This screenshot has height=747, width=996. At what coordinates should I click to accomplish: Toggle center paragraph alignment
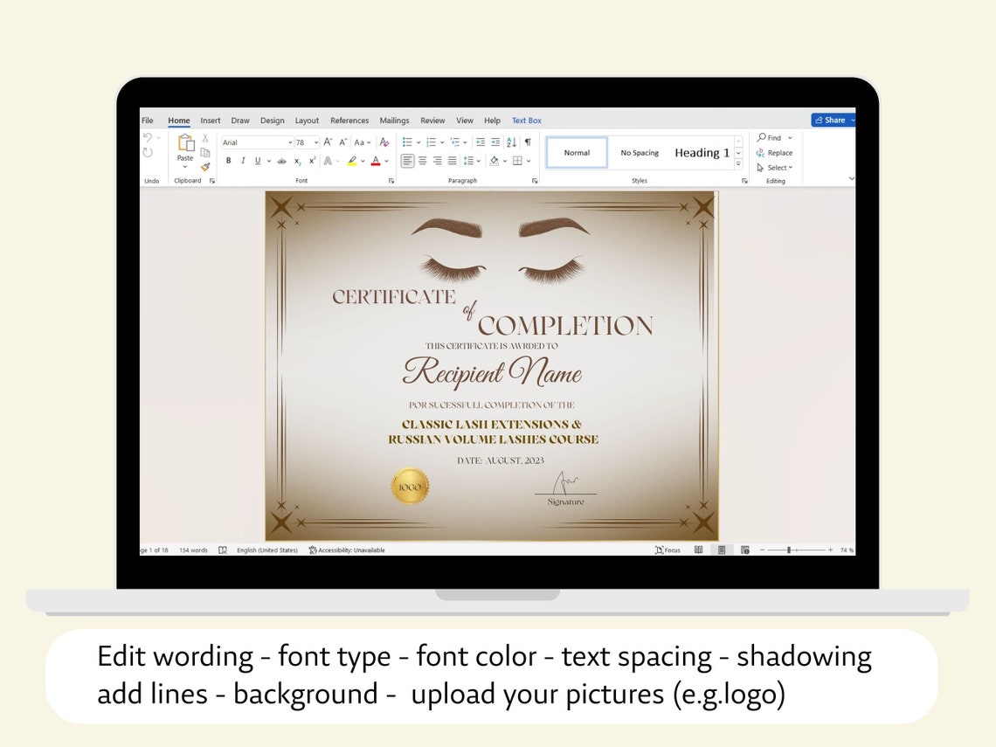(423, 161)
